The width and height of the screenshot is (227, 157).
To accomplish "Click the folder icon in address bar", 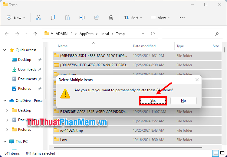I will (x=47, y=33).
